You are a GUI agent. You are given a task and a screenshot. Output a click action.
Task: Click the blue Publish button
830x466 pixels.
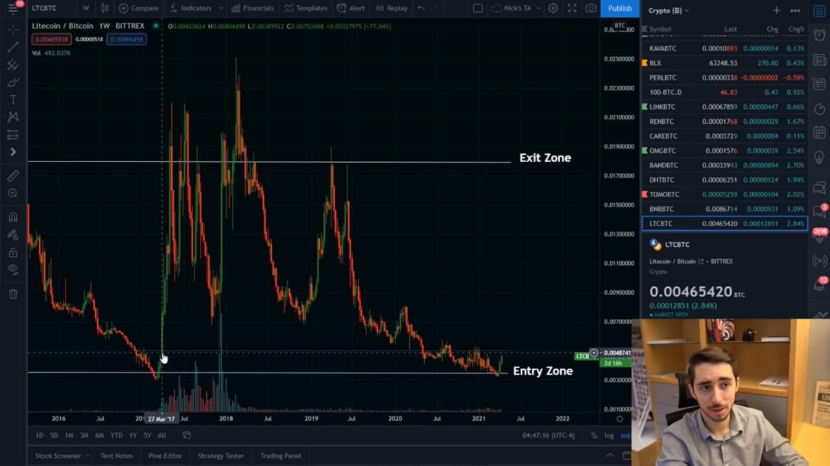(x=620, y=8)
